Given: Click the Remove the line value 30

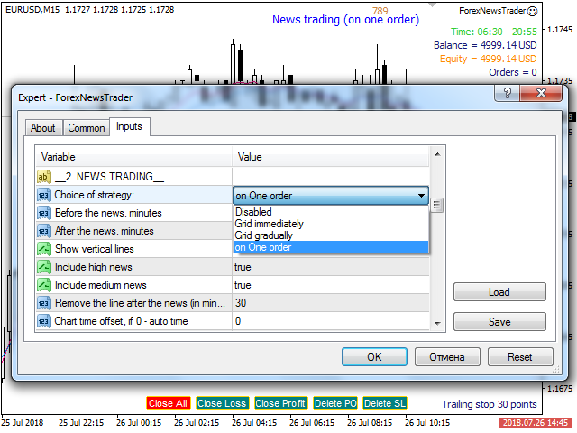Looking at the screenshot, I should [331, 303].
